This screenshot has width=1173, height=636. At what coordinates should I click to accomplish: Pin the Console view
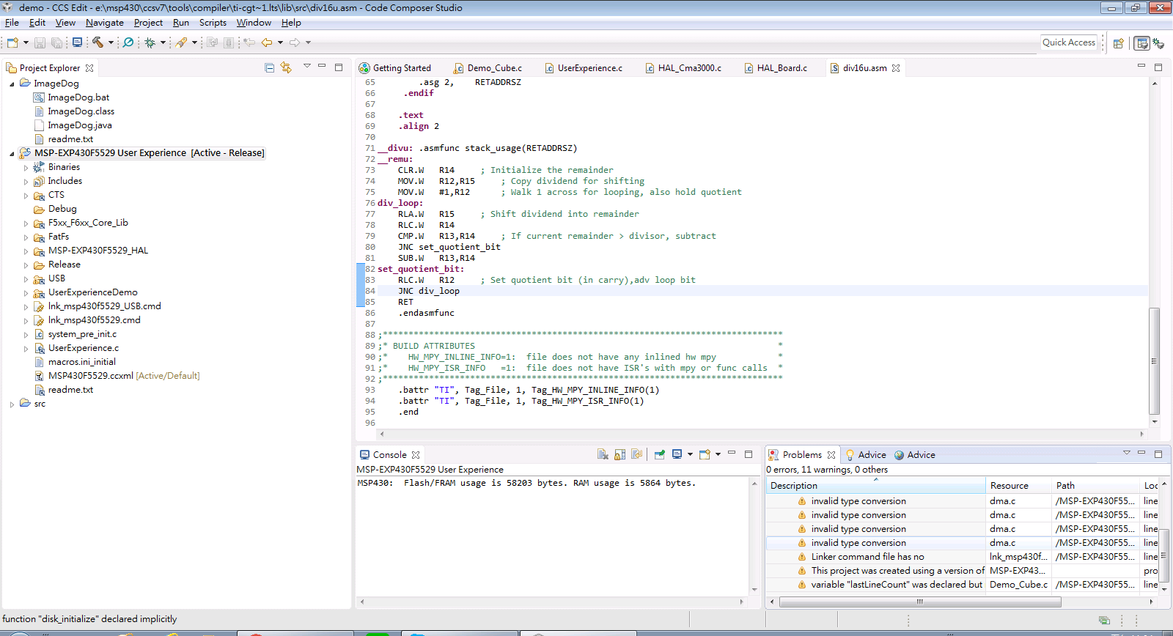tap(660, 454)
